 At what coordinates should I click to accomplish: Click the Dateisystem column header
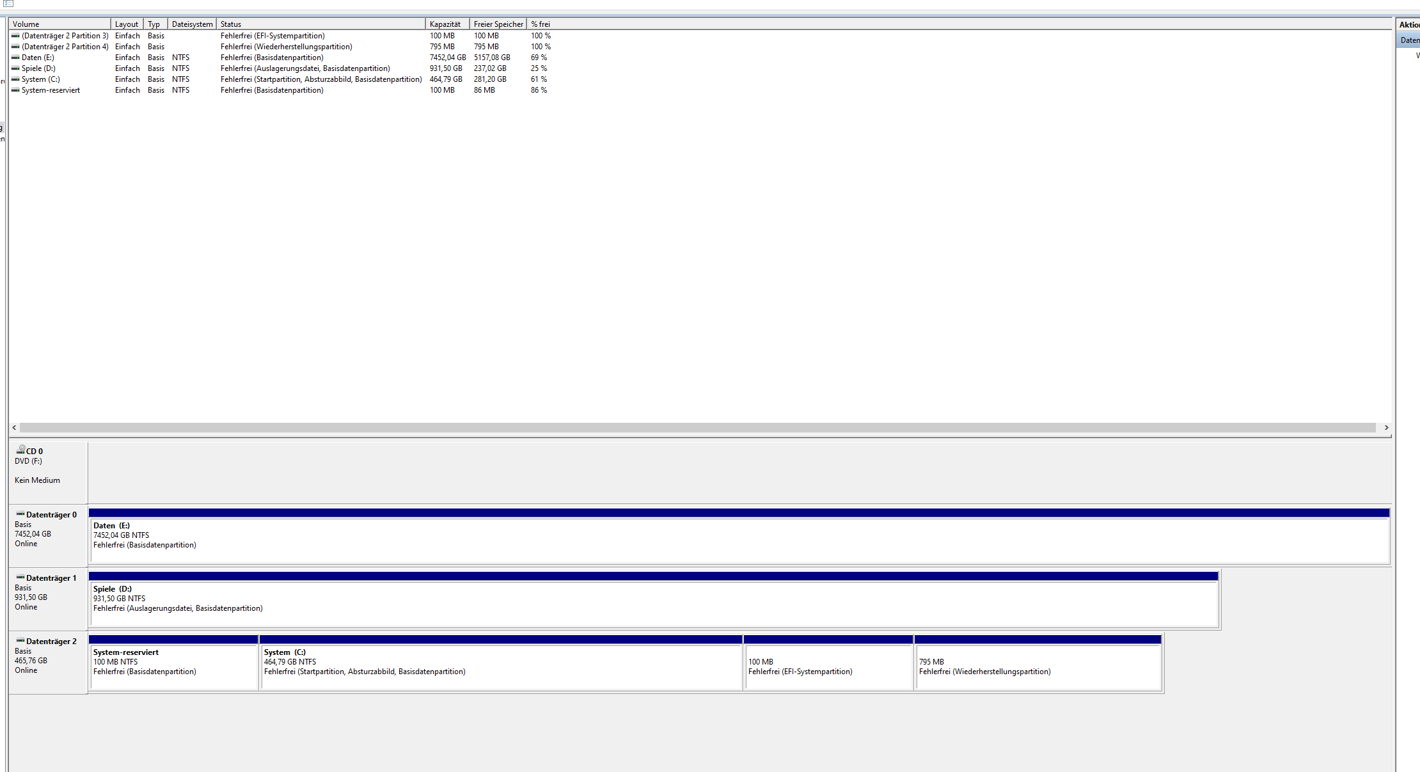pos(192,24)
